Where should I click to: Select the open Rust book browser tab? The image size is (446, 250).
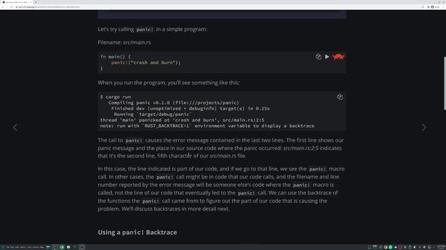point(17,2)
